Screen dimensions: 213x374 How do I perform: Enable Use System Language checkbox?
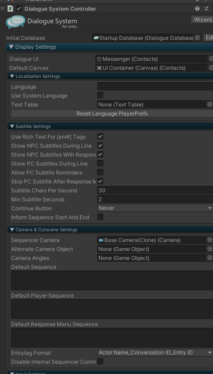click(100, 95)
